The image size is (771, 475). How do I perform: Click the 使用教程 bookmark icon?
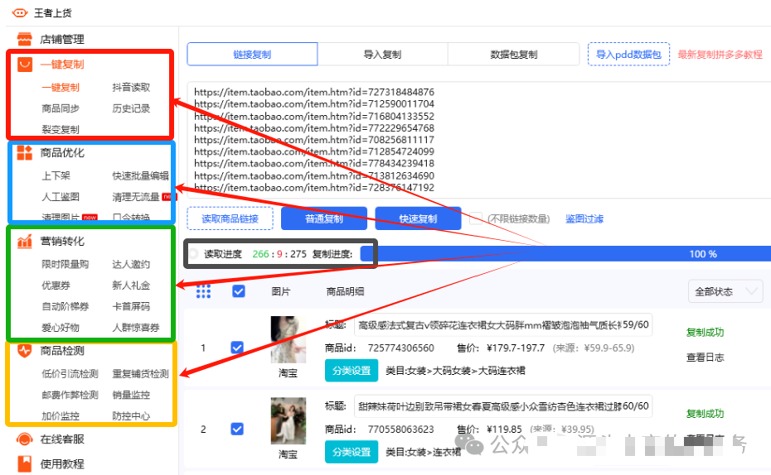[x=25, y=463]
